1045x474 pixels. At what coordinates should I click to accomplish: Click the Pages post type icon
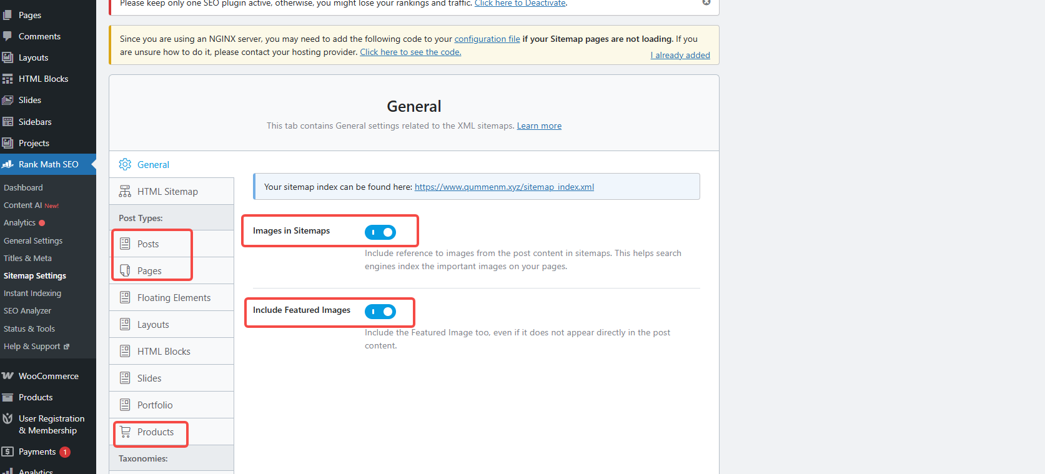tap(125, 270)
